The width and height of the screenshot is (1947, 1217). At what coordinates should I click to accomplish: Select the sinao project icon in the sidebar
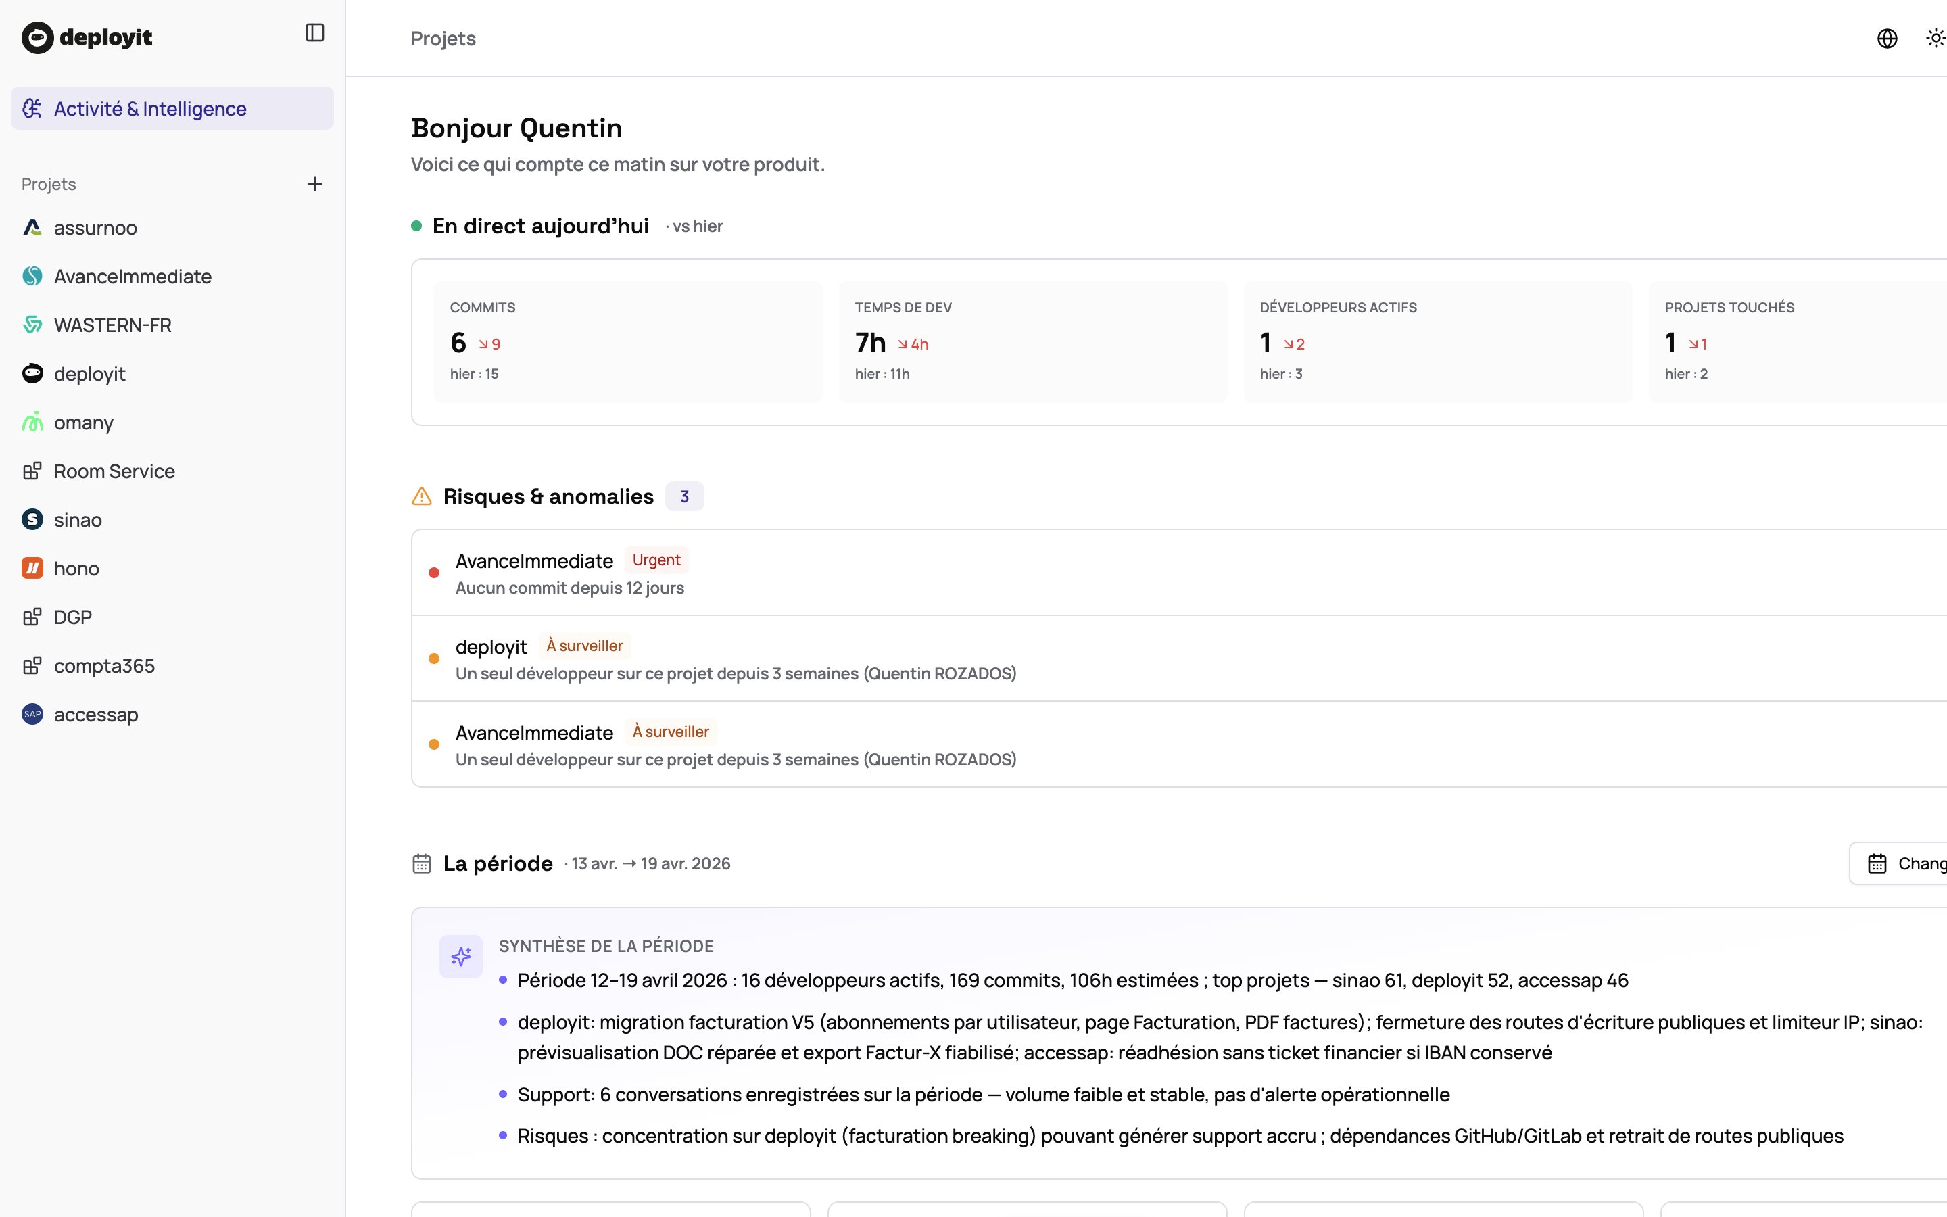pos(32,519)
